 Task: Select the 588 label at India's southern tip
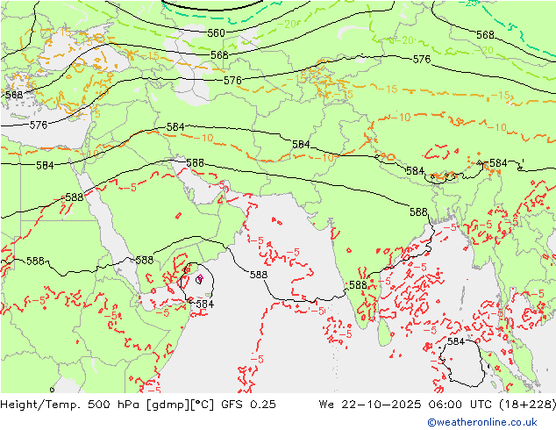pos(358,285)
